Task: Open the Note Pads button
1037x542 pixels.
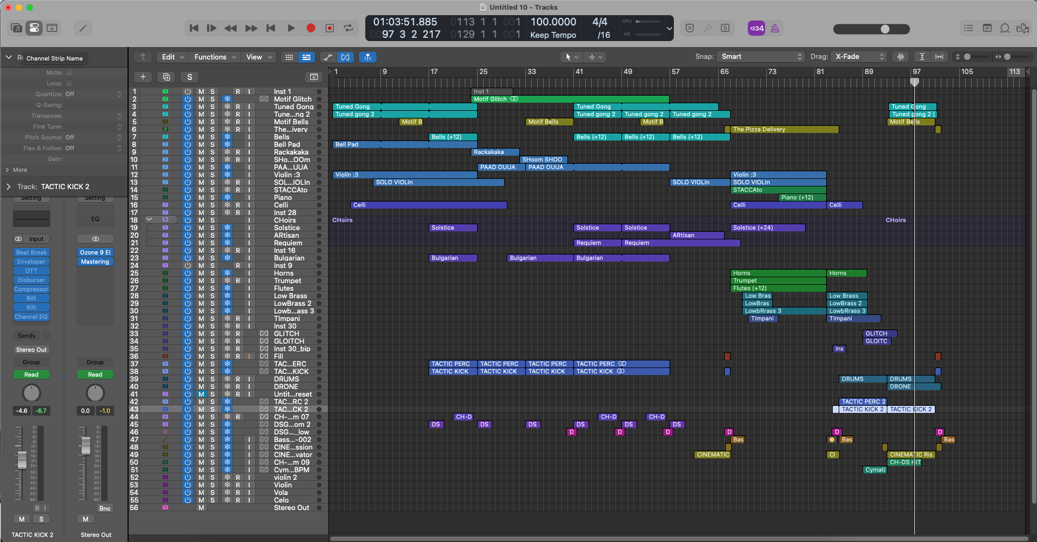Action: [987, 28]
